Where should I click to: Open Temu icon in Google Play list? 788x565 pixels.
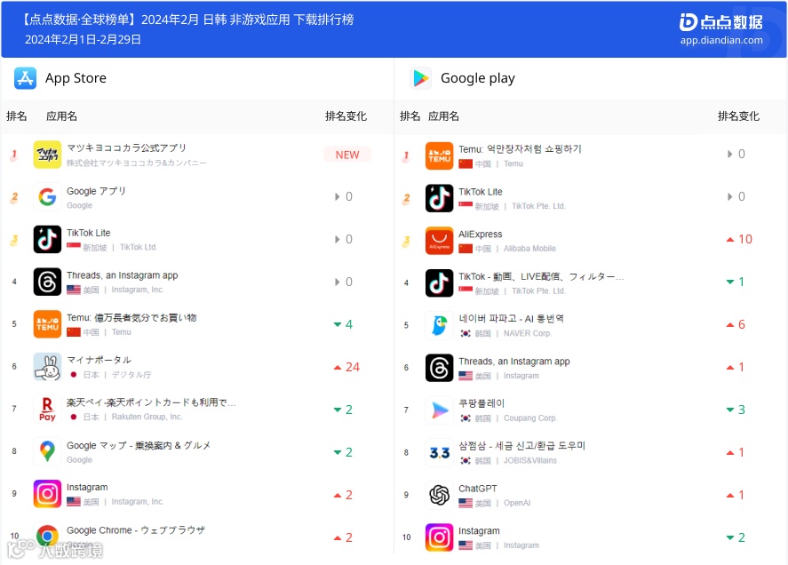pyautogui.click(x=439, y=155)
